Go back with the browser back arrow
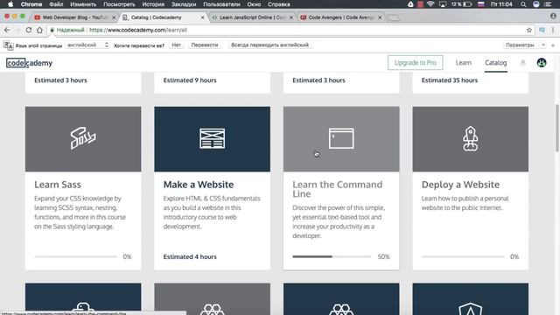 coord(7,30)
